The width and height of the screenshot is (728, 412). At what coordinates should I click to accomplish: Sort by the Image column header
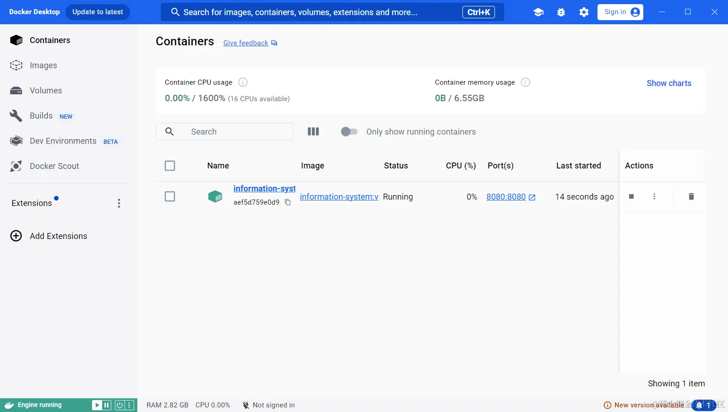pos(313,166)
